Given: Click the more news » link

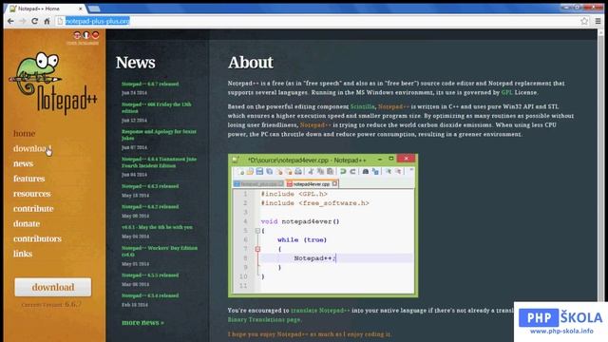Looking at the screenshot, I should 142,323.
